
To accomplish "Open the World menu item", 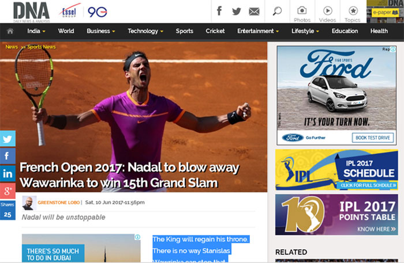I will click(66, 31).
